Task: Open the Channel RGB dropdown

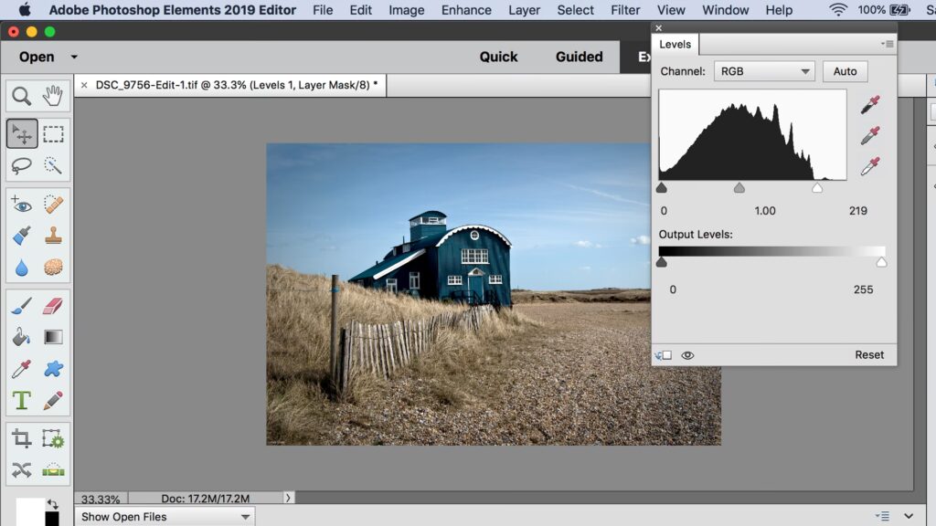Action: [764, 71]
